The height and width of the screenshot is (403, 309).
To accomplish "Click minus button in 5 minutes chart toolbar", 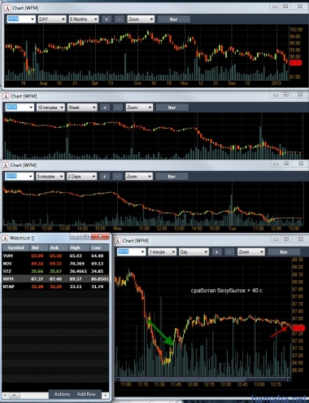I will (117, 177).
